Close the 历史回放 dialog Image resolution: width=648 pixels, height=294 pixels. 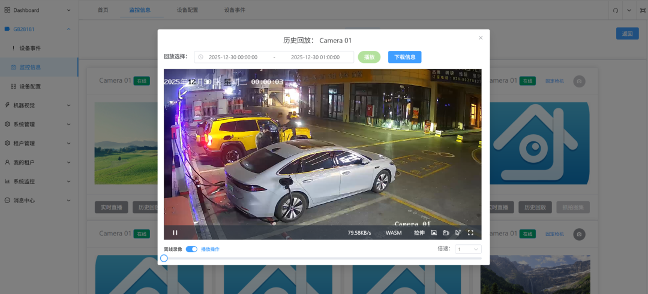click(480, 38)
